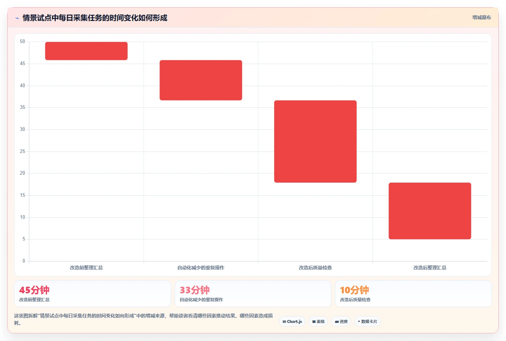Click the 表格 tag chip

(x=318, y=321)
